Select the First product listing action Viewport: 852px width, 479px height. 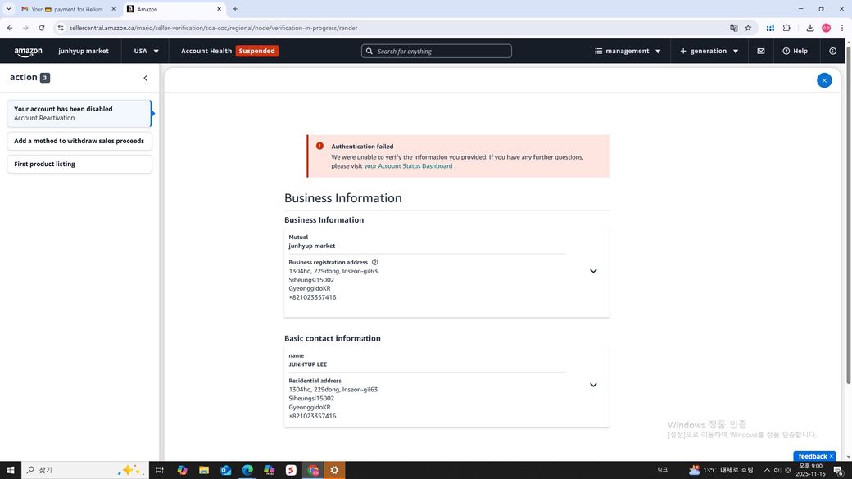[x=79, y=164]
